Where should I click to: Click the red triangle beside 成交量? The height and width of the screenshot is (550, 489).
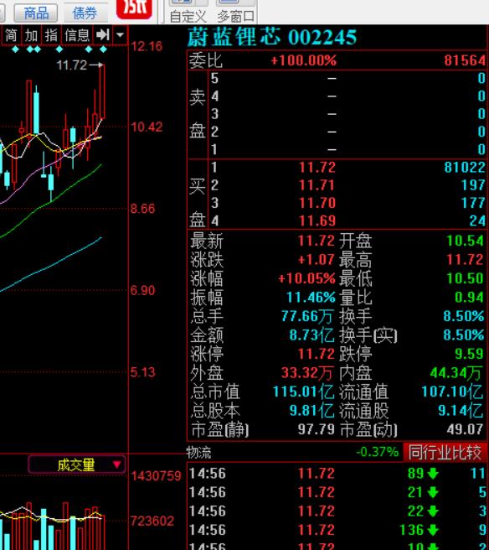117,464
